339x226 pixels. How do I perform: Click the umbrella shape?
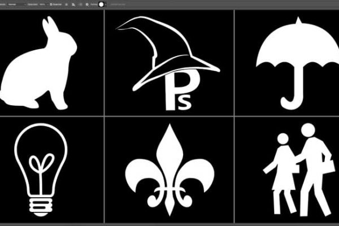(x=298, y=63)
